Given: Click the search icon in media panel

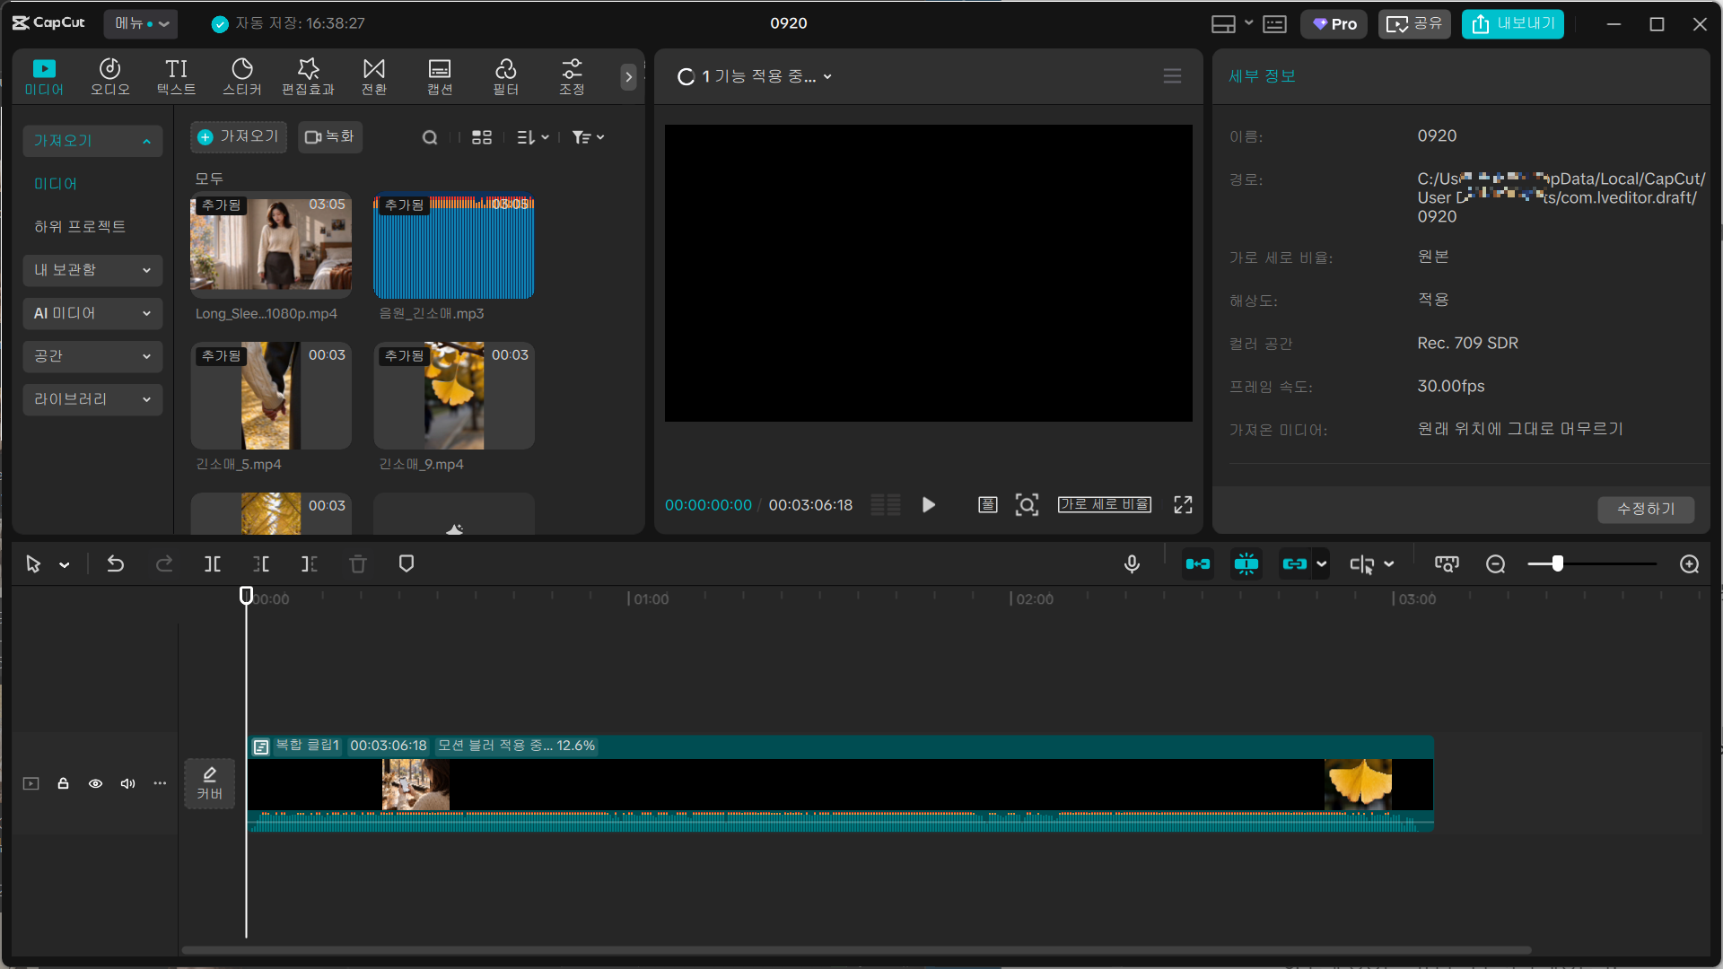Looking at the screenshot, I should pyautogui.click(x=430, y=137).
